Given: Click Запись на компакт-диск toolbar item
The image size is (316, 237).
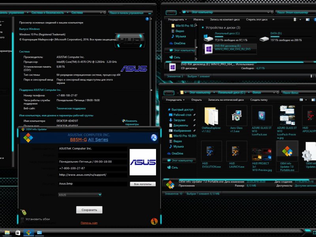Looking at the screenshot, I should coord(225,19).
